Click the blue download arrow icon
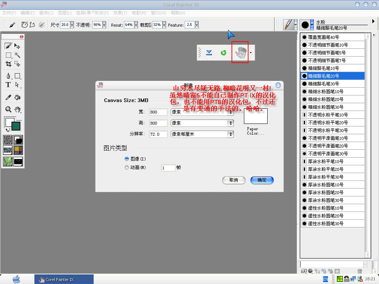 click(x=209, y=53)
